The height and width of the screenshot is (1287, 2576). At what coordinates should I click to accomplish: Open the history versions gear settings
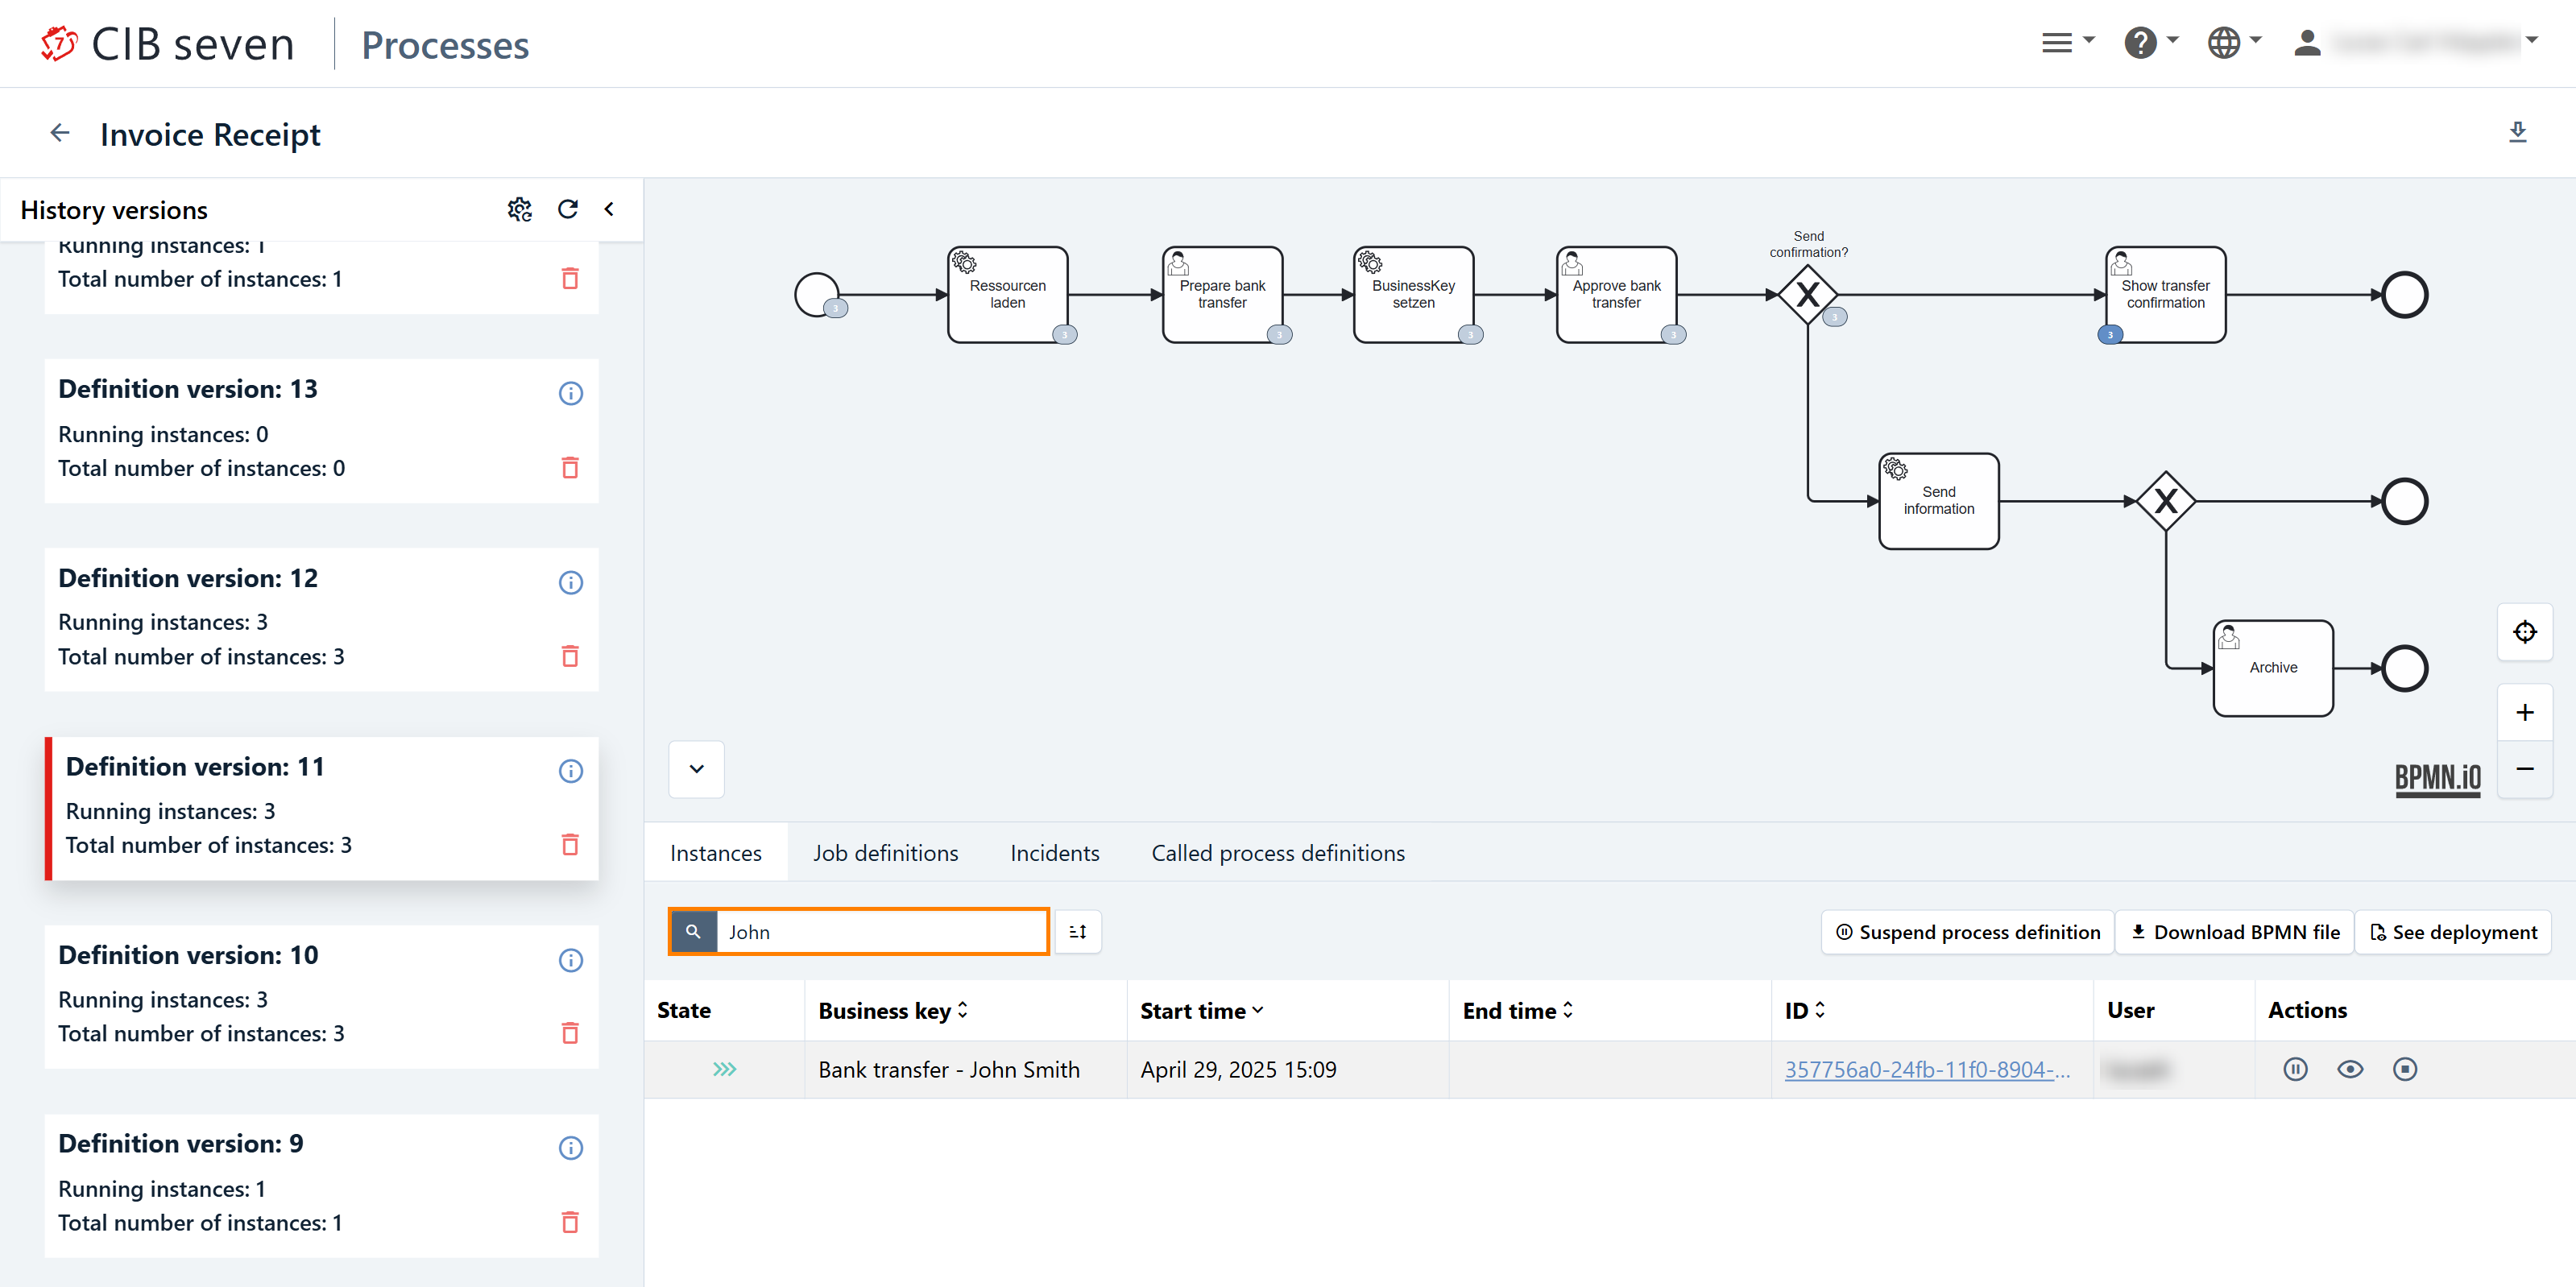(519, 209)
